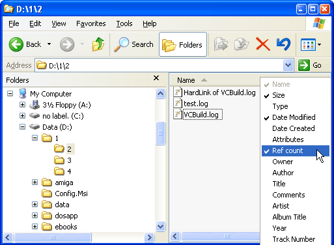
Task: Select folder 2 in the tree
Action: click(69, 149)
